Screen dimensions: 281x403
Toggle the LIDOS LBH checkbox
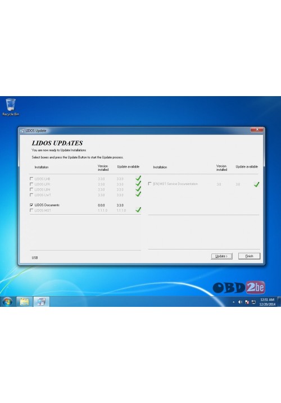click(31, 189)
